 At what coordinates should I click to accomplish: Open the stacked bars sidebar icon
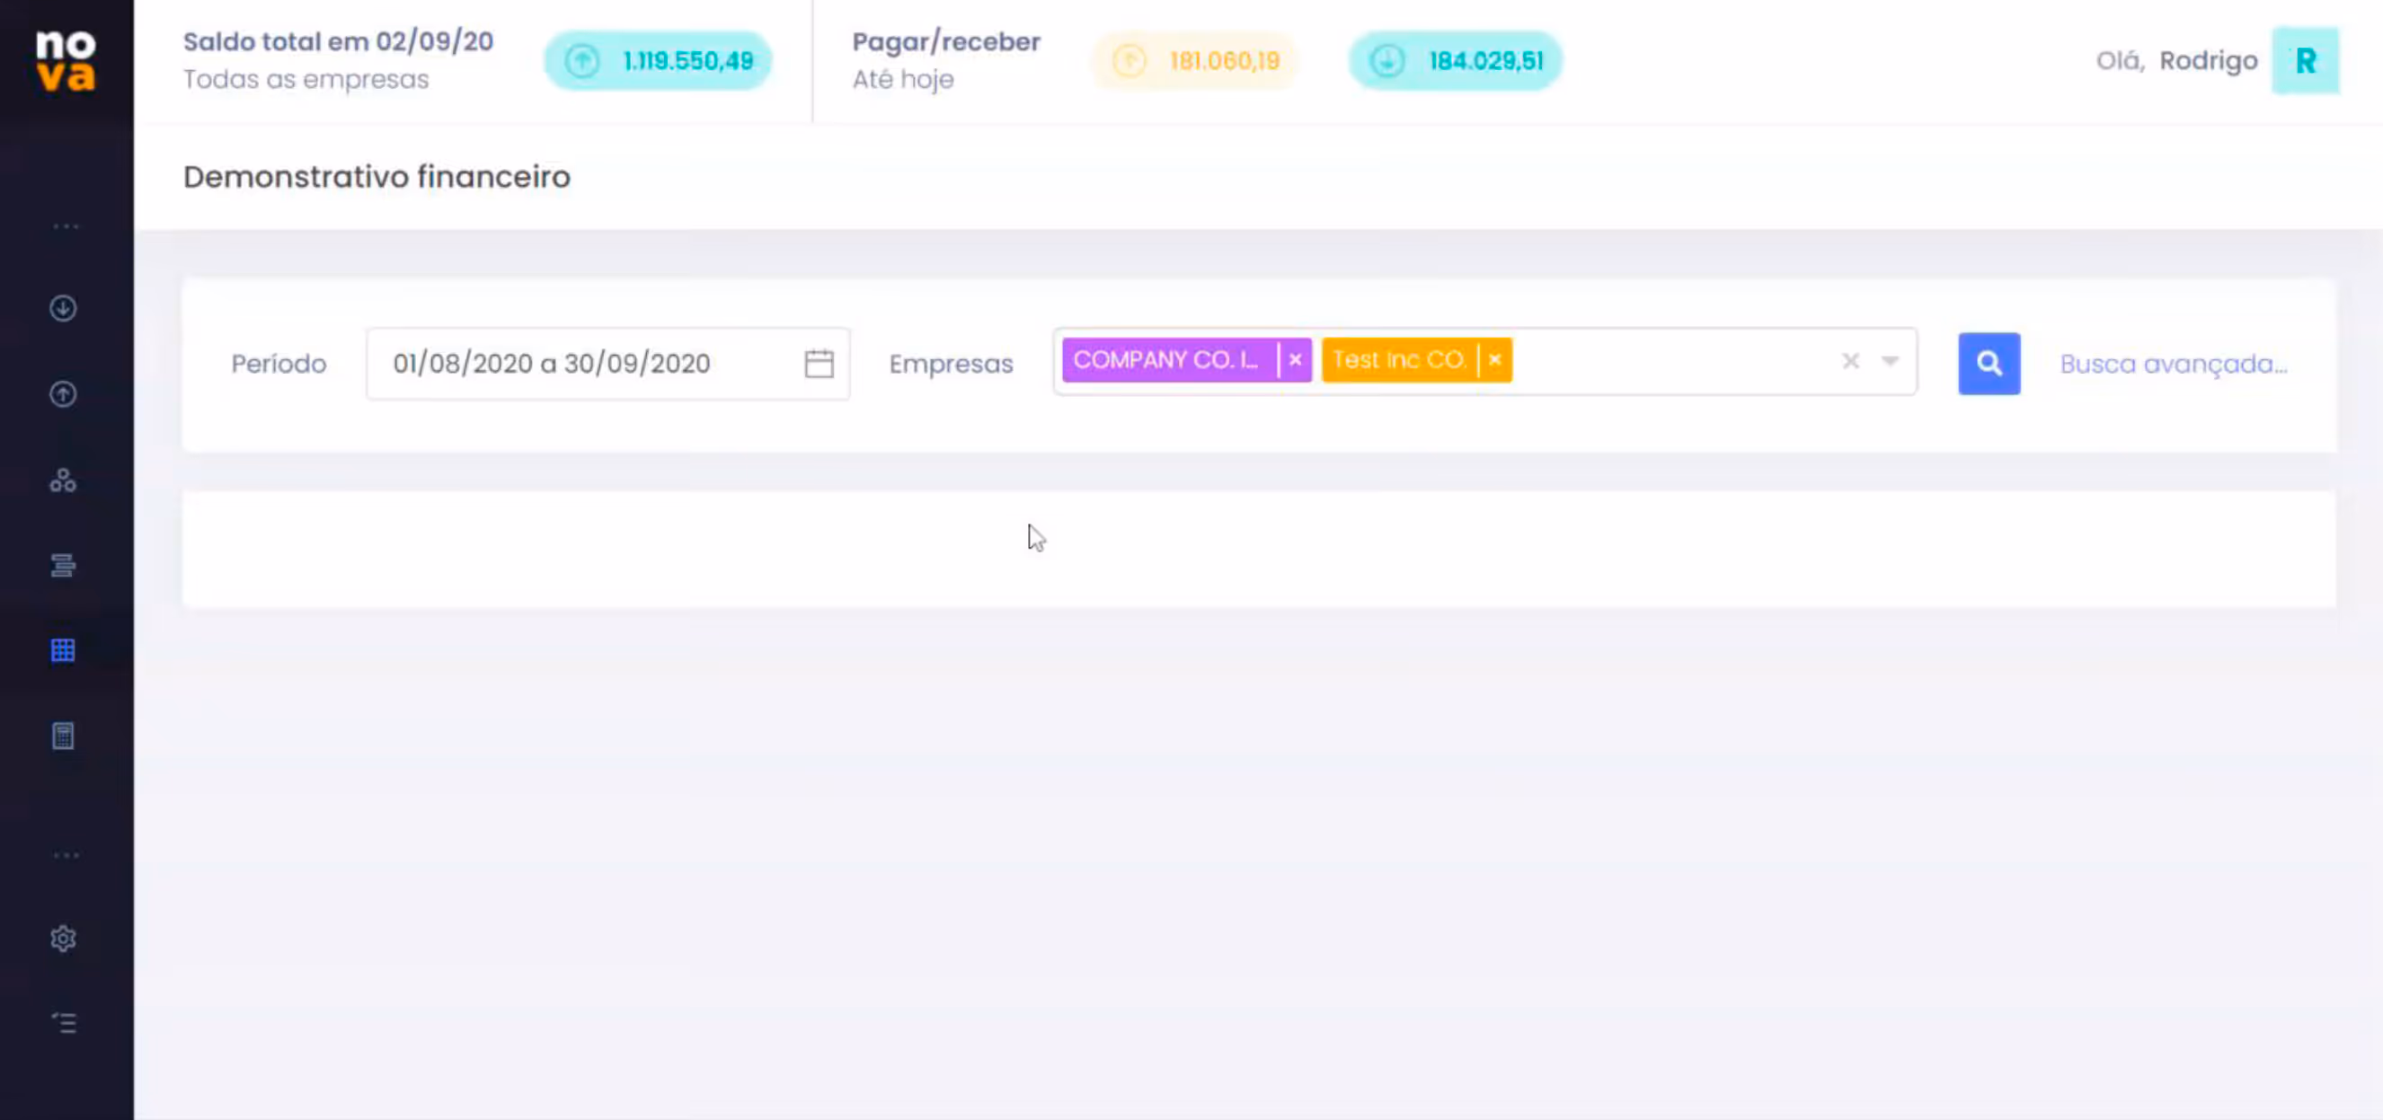pos(63,565)
